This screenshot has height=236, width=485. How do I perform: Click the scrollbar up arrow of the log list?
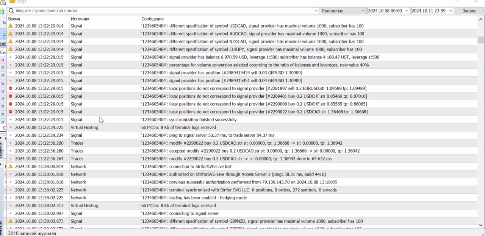click(x=480, y=19)
